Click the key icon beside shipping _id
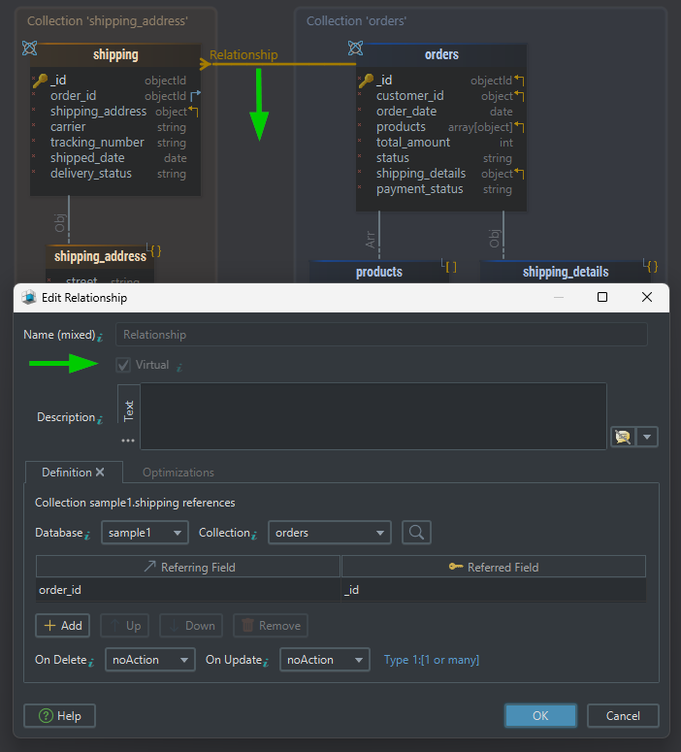This screenshot has width=681, height=752. pyautogui.click(x=41, y=81)
